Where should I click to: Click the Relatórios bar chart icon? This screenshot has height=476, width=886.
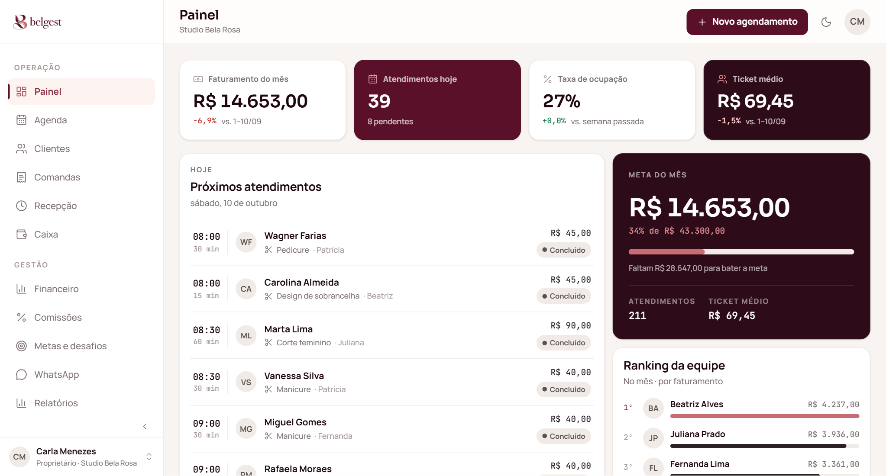21,403
